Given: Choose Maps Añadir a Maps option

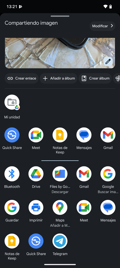Looking at the screenshot, I should [x=60, y=207].
